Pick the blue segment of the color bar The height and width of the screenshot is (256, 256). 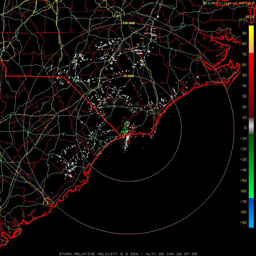coord(251,213)
